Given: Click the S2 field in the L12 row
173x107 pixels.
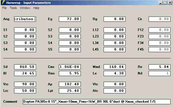Looking at the screenshot, I should coord(70,30).
